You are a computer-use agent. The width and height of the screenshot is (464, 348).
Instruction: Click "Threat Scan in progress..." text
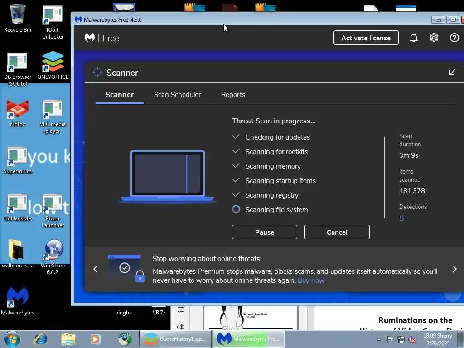(274, 121)
